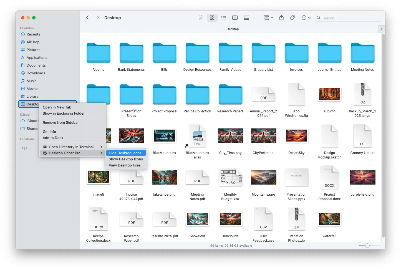Click the Movies sidebar icon
This screenshot has width=401, height=270.
(x=23, y=89)
